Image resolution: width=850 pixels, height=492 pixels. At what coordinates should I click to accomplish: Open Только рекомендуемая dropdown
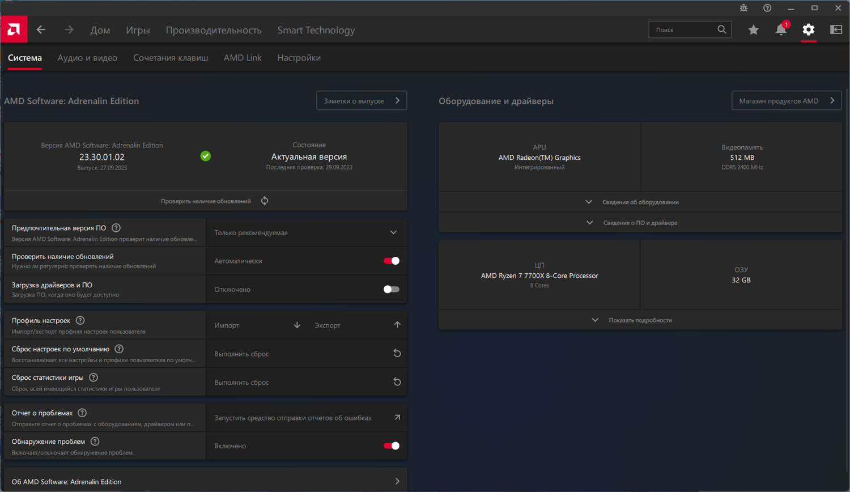click(x=306, y=232)
